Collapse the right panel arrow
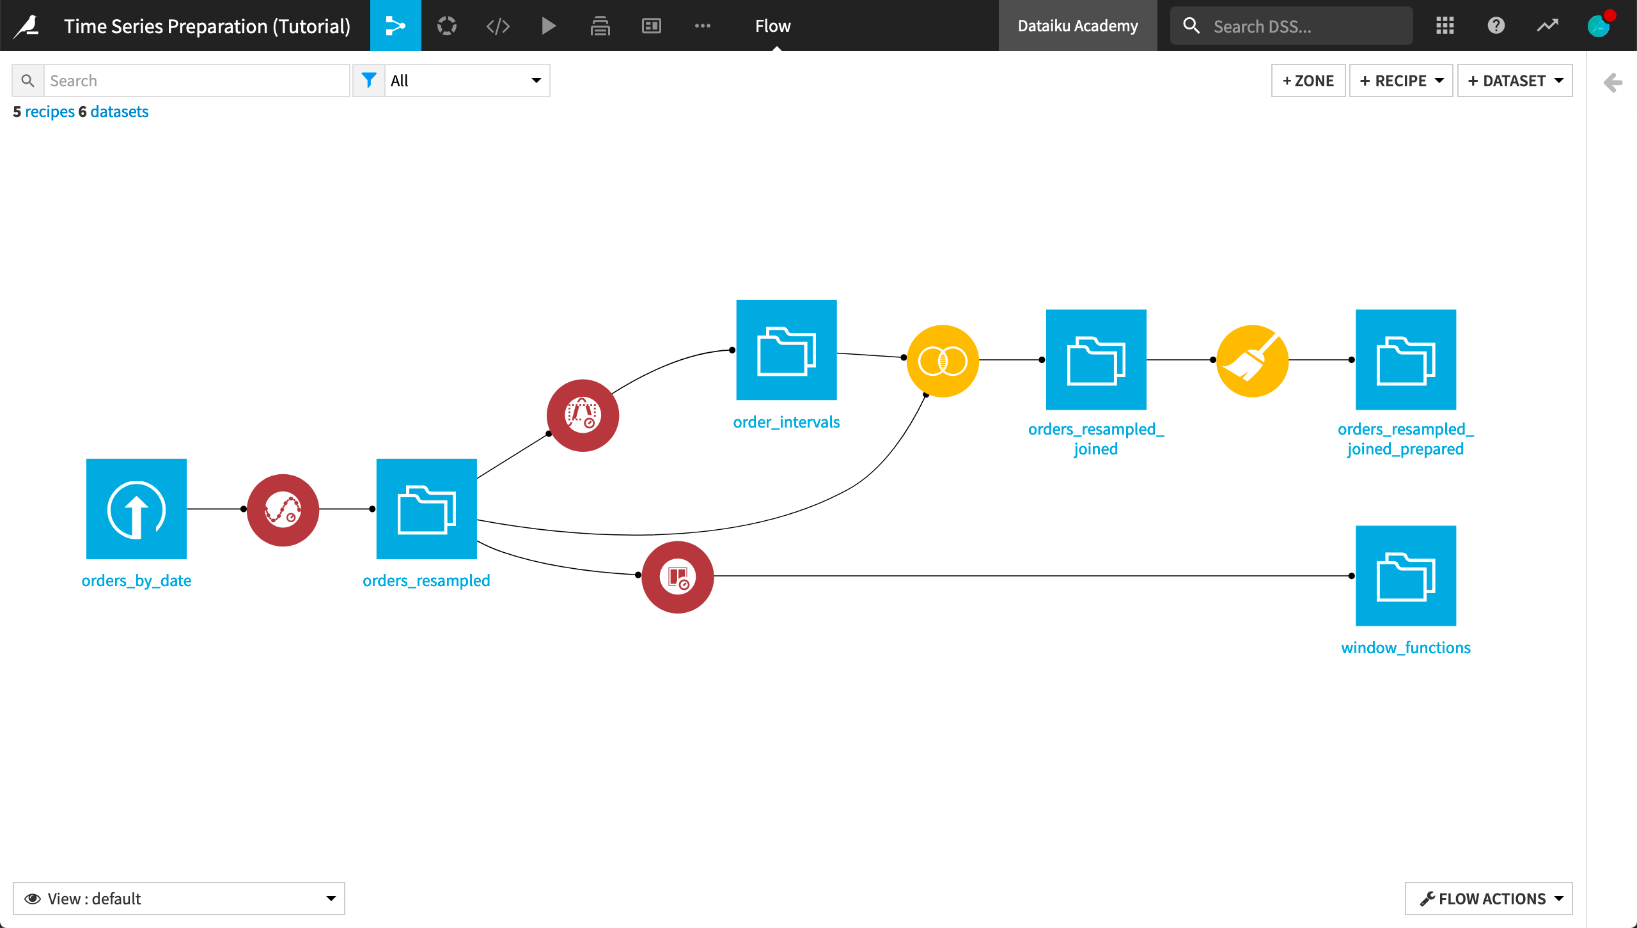 1613,82
